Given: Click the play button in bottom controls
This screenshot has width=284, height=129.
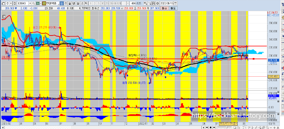Looking at the screenshot, I should (x=203, y=128).
